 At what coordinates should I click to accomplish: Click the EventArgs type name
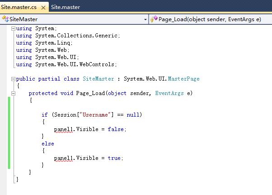click(x=169, y=93)
